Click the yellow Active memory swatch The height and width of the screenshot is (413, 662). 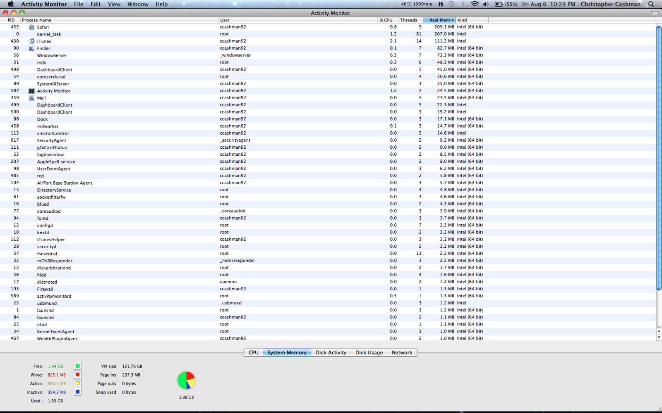coord(77,383)
